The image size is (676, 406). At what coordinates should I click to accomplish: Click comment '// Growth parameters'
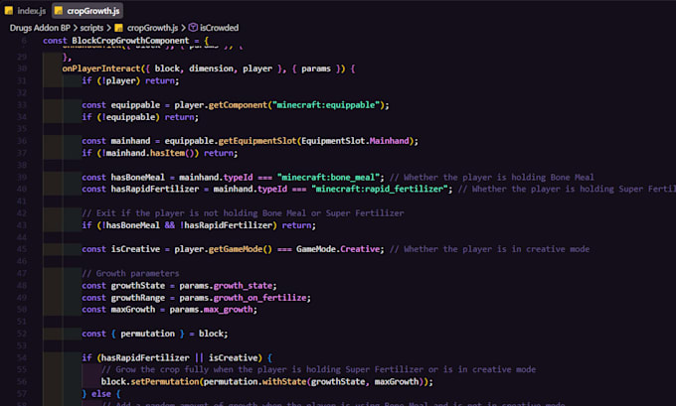130,273
